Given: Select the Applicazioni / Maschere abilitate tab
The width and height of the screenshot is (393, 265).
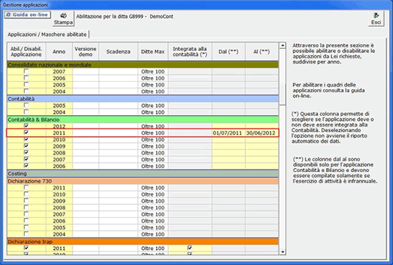Looking at the screenshot, I should [x=47, y=34].
